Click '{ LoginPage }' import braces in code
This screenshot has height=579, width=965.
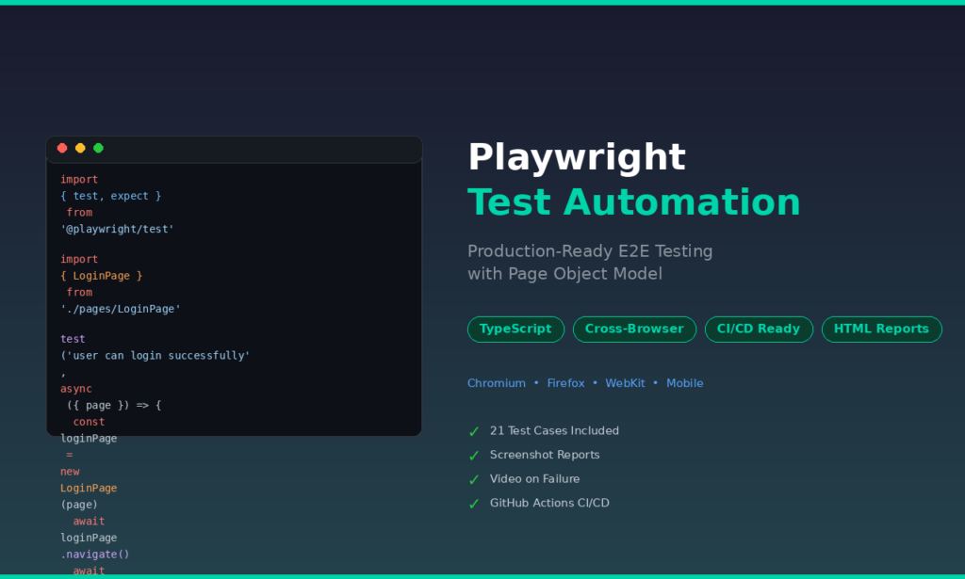pyautogui.click(x=102, y=276)
